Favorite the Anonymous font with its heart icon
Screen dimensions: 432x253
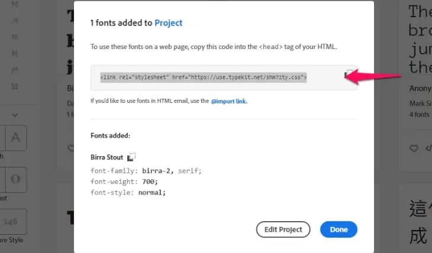pos(413,148)
